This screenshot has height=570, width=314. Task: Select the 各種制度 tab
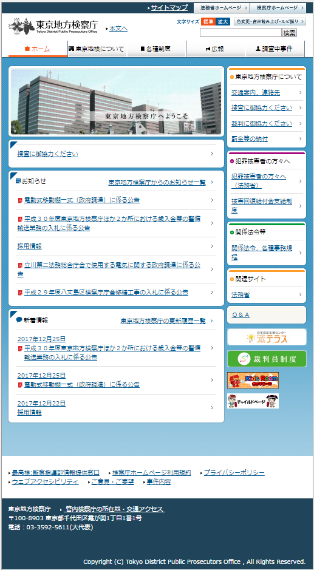tap(157, 49)
